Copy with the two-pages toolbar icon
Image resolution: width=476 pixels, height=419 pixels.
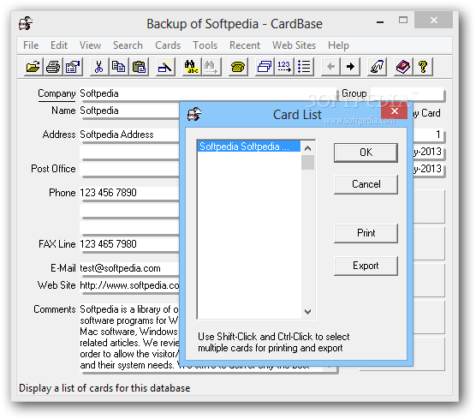click(119, 67)
